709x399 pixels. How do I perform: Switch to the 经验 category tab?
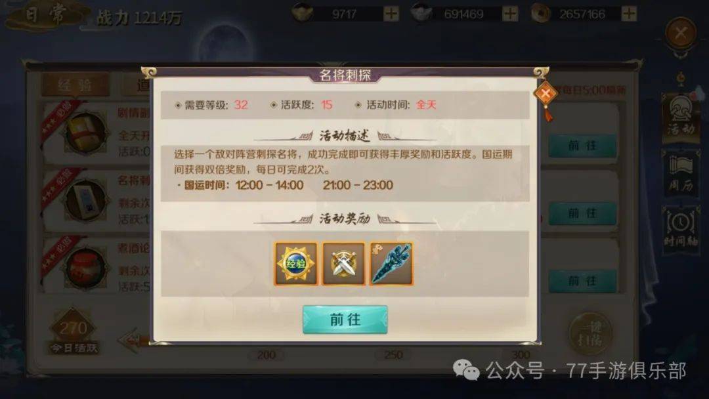(75, 85)
